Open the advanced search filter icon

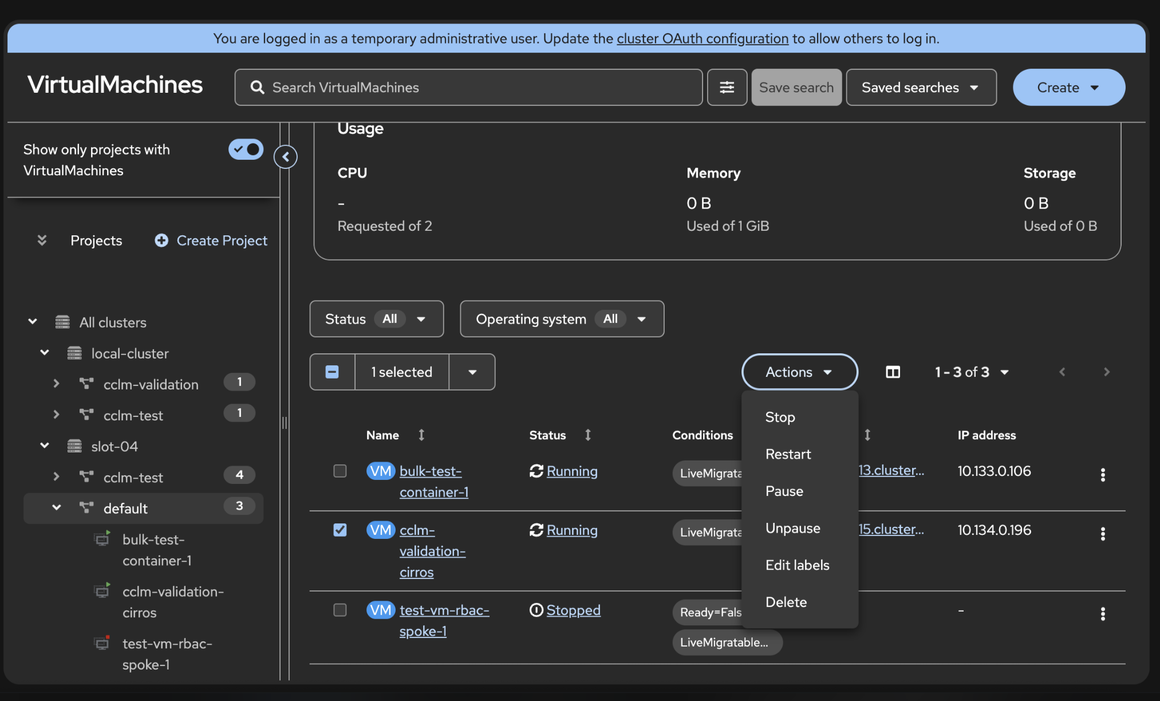[x=727, y=87]
